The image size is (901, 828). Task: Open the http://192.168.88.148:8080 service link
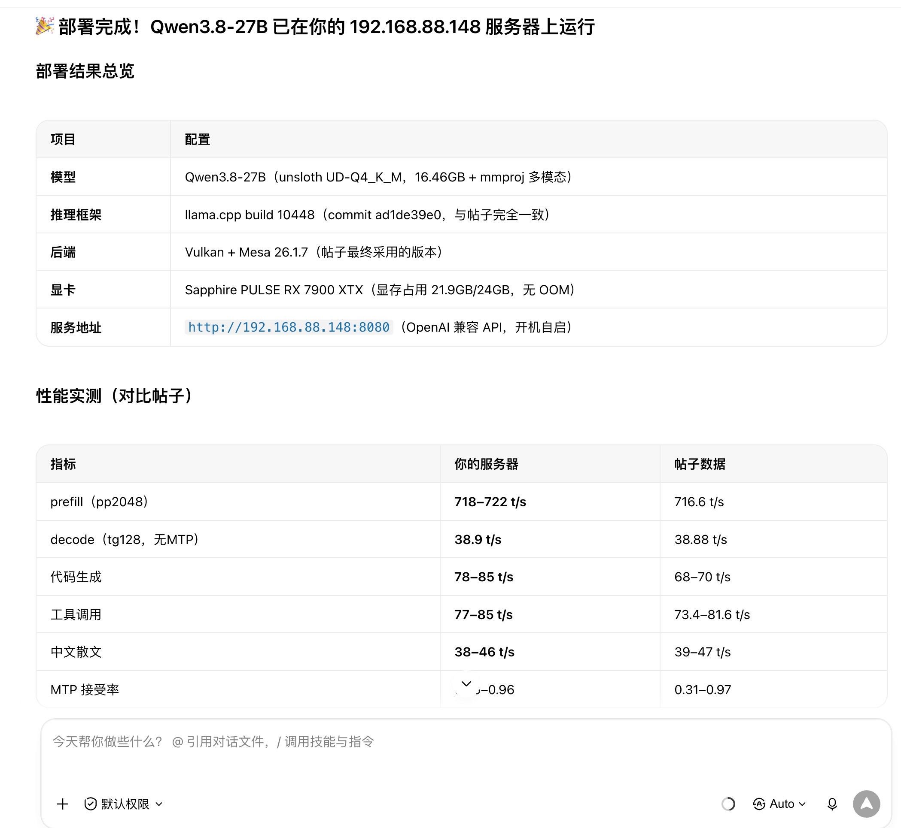[289, 327]
